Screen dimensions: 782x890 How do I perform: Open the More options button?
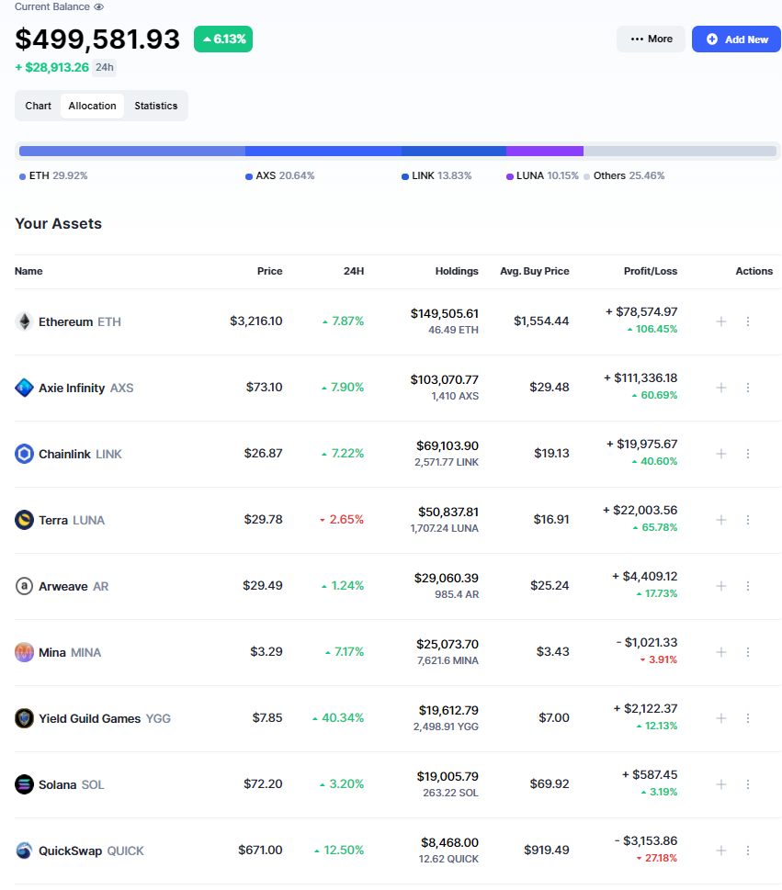(x=651, y=39)
